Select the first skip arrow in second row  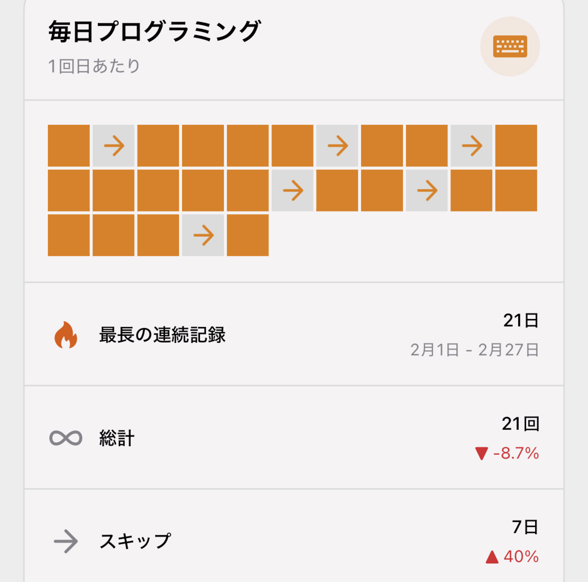click(x=293, y=191)
